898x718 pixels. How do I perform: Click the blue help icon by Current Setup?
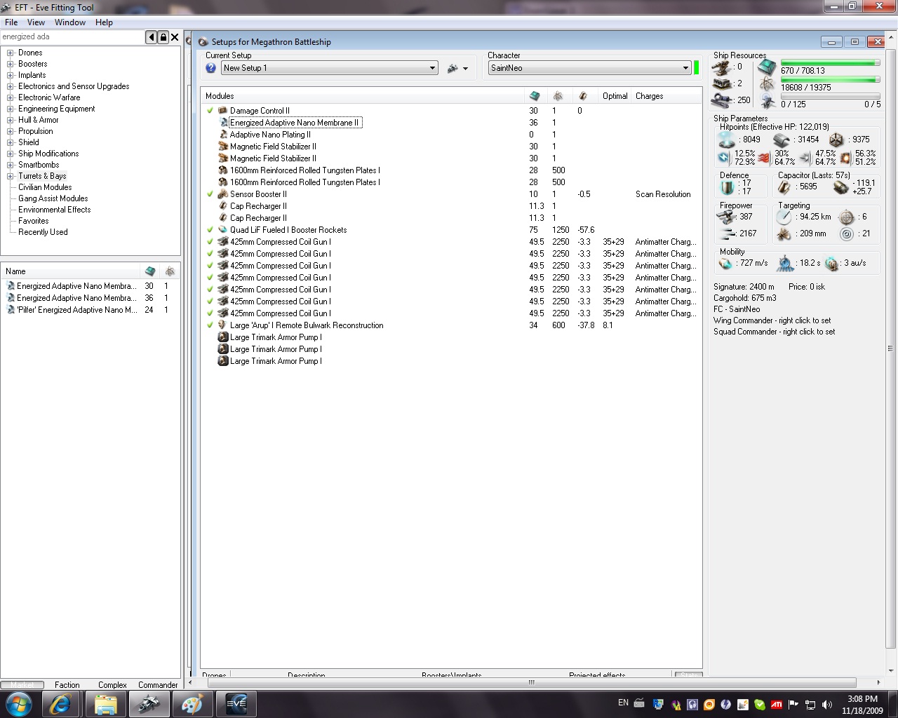coord(210,68)
